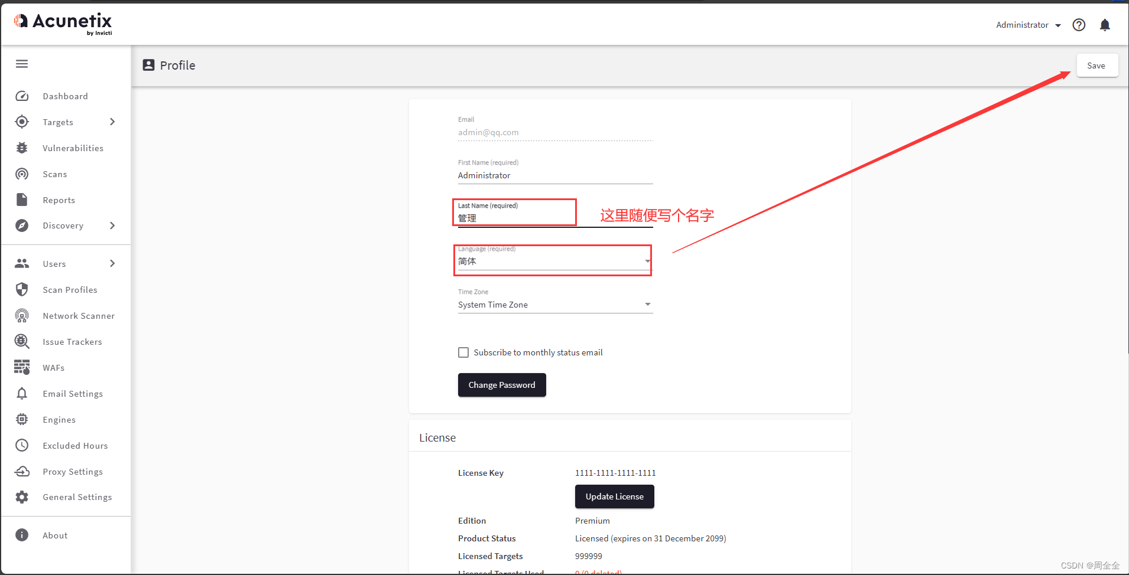This screenshot has width=1129, height=575.
Task: Click the Profile page header icon
Action: pyautogui.click(x=148, y=65)
